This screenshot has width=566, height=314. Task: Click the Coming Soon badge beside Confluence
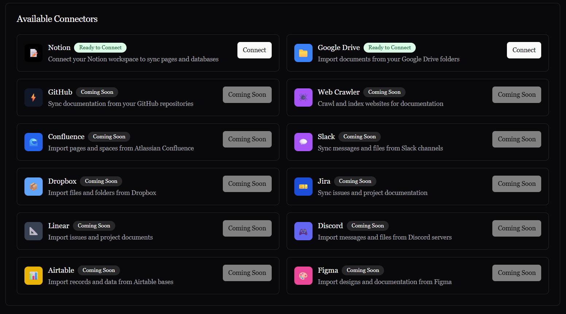(x=109, y=137)
